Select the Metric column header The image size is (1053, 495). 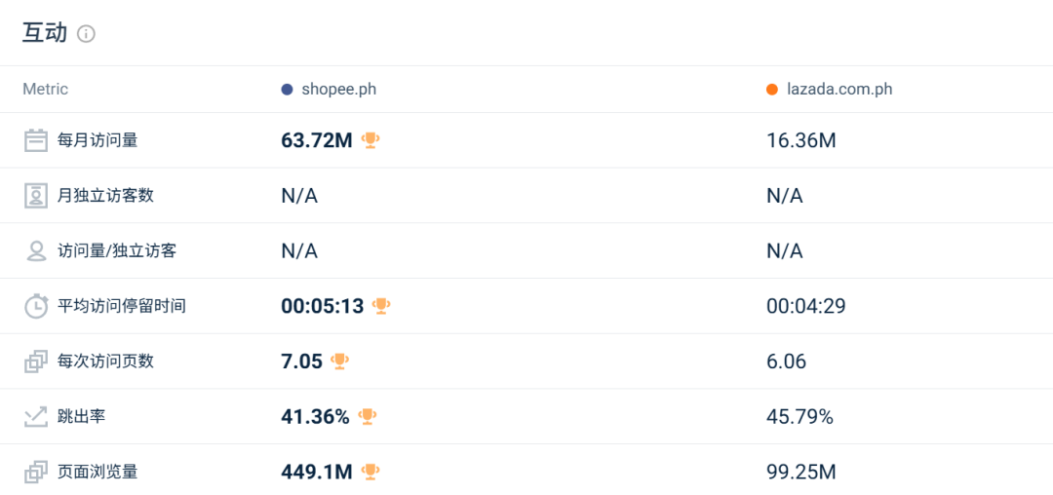point(45,90)
